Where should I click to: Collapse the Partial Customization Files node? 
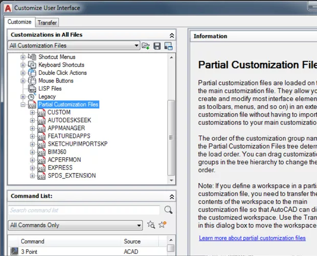23,104
